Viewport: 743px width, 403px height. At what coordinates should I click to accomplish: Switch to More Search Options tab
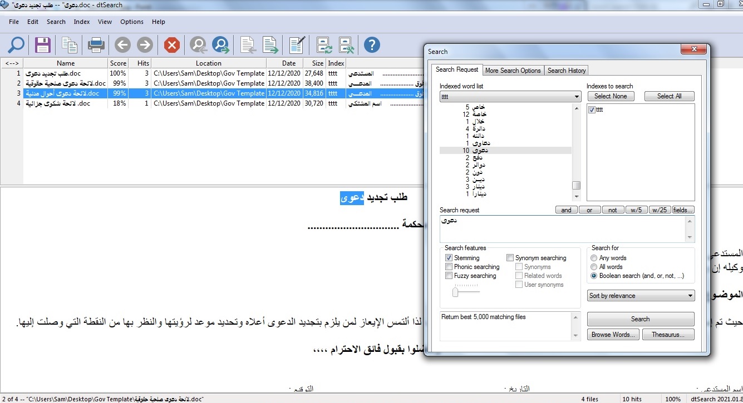point(513,71)
